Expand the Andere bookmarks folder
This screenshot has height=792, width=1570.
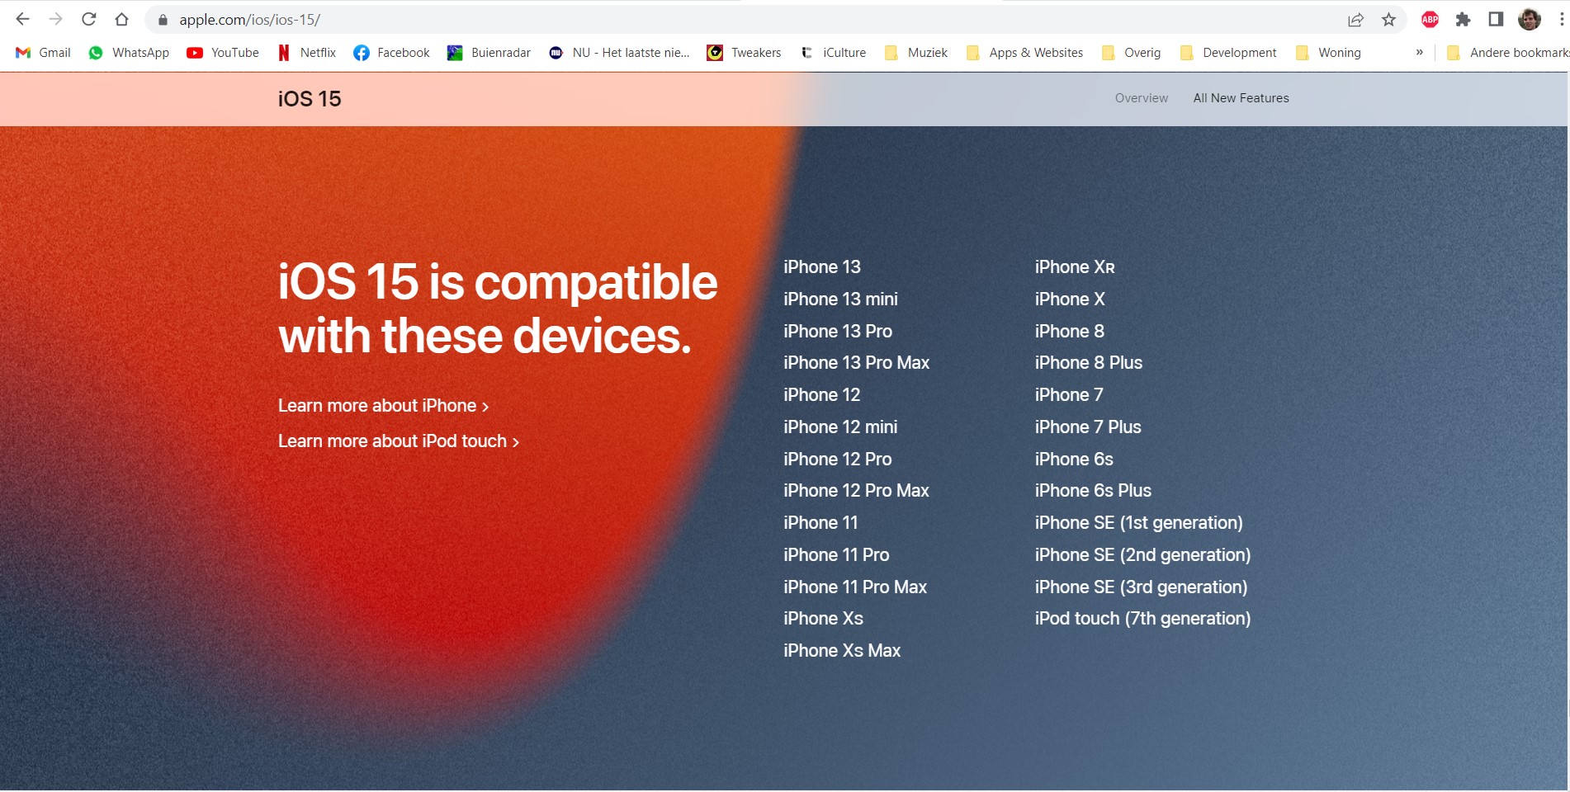[1507, 53]
